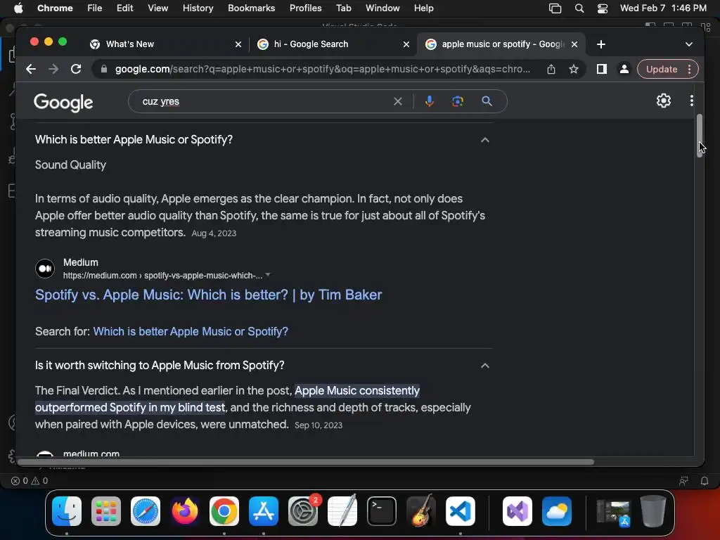Open Visual Studio Code from Dock
This screenshot has width=720, height=540.
coord(461,511)
